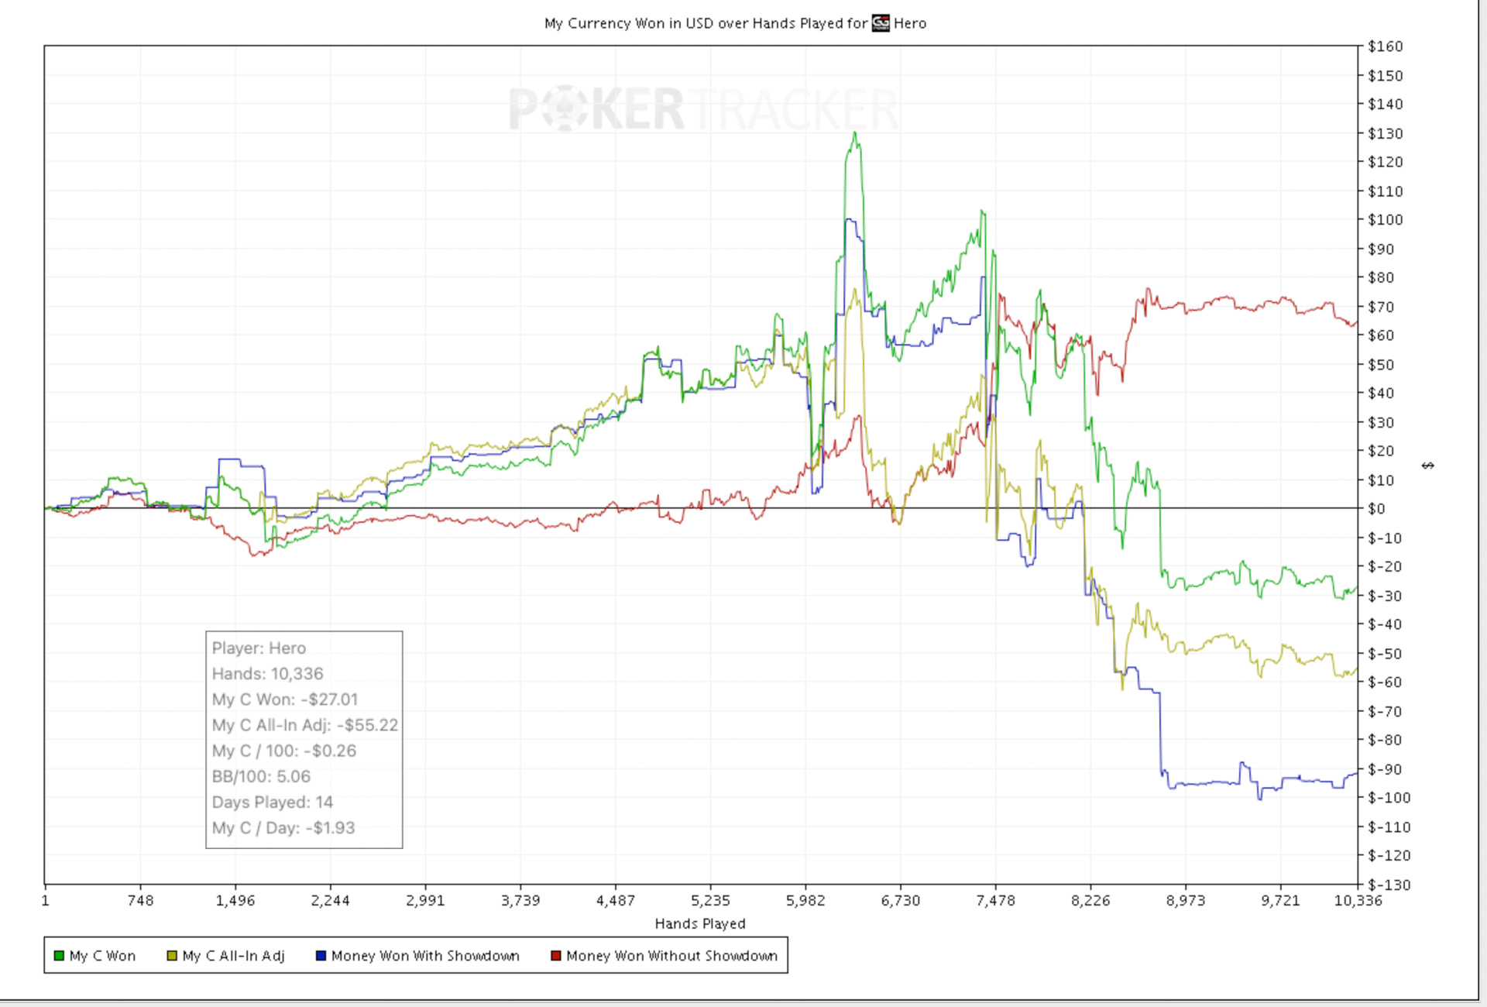Select the 'My C Won' legend label
The image size is (1487, 1007).
102,956
